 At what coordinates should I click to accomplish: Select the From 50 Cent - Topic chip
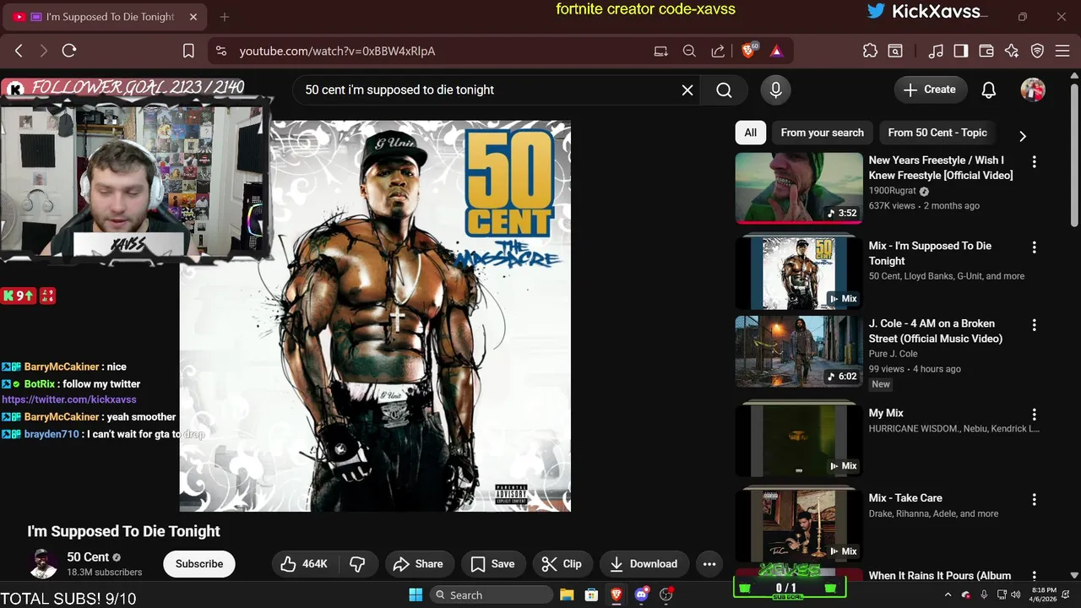[x=937, y=133]
